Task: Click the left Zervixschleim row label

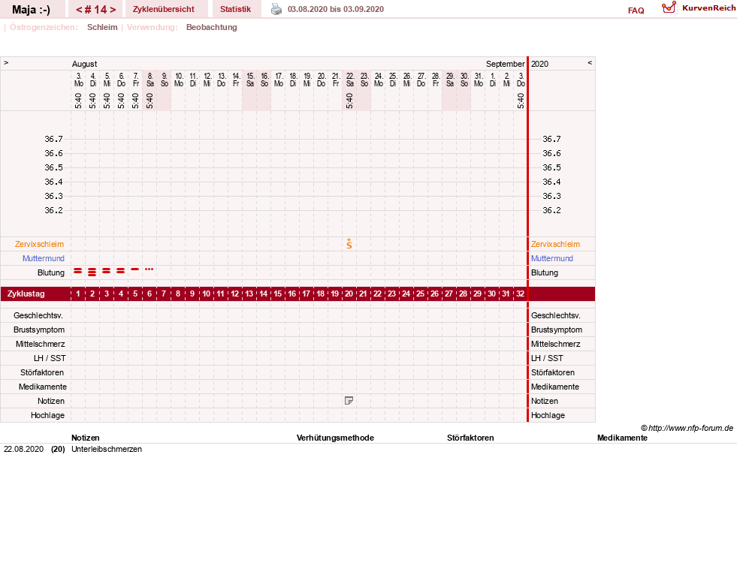Action: [x=40, y=244]
